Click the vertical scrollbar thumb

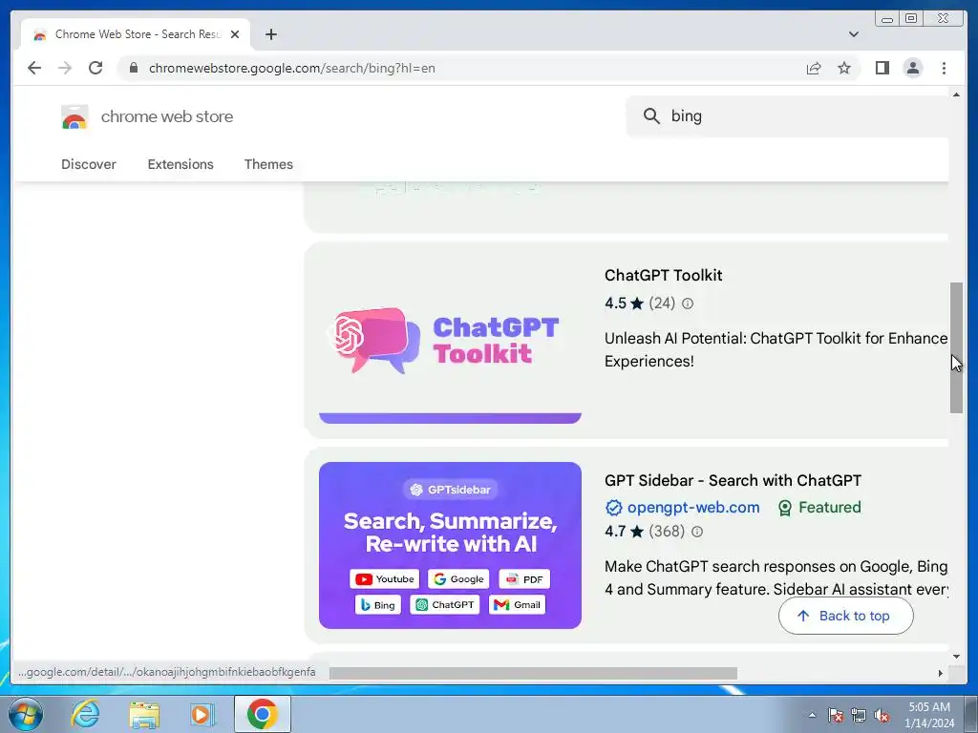coord(956,347)
